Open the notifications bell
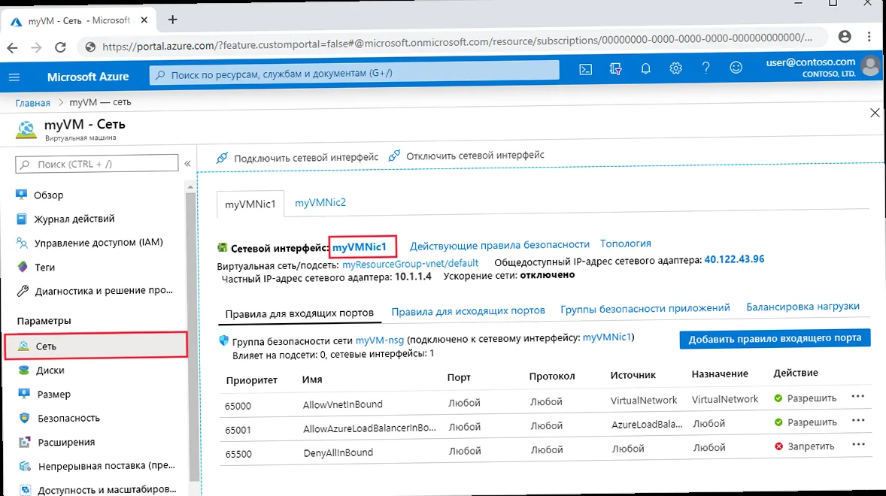Image resolution: width=886 pixels, height=496 pixels. coord(645,68)
